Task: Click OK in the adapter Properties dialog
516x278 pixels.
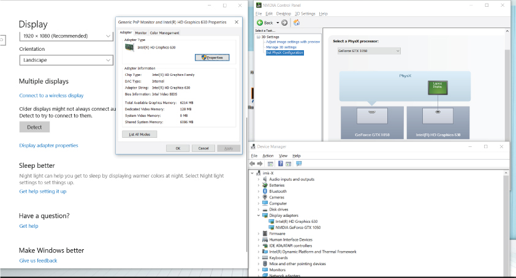Action: point(178,148)
